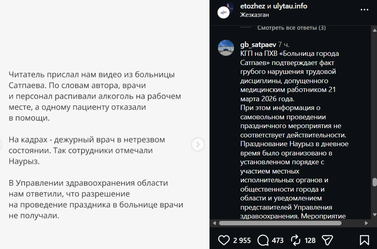Open the etozhez account link
This screenshot has height=249, width=377.
(252, 6)
